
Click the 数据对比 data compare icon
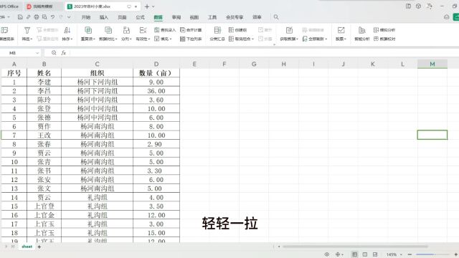pyautogui.click(x=108, y=30)
